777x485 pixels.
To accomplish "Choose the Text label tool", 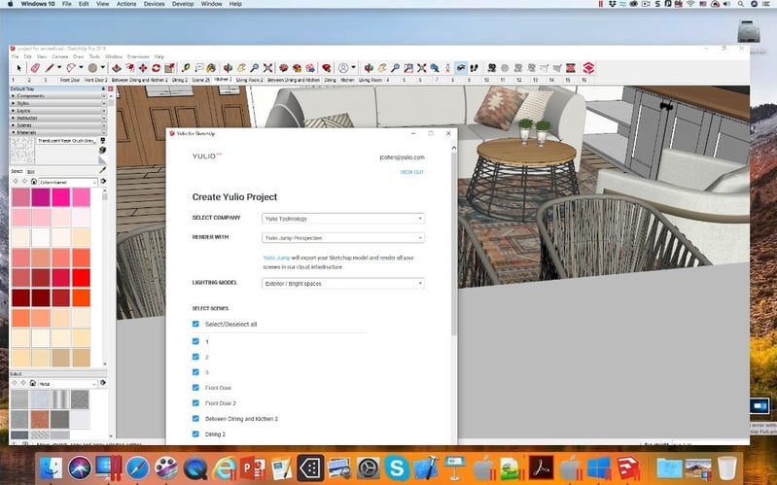I will [x=198, y=68].
